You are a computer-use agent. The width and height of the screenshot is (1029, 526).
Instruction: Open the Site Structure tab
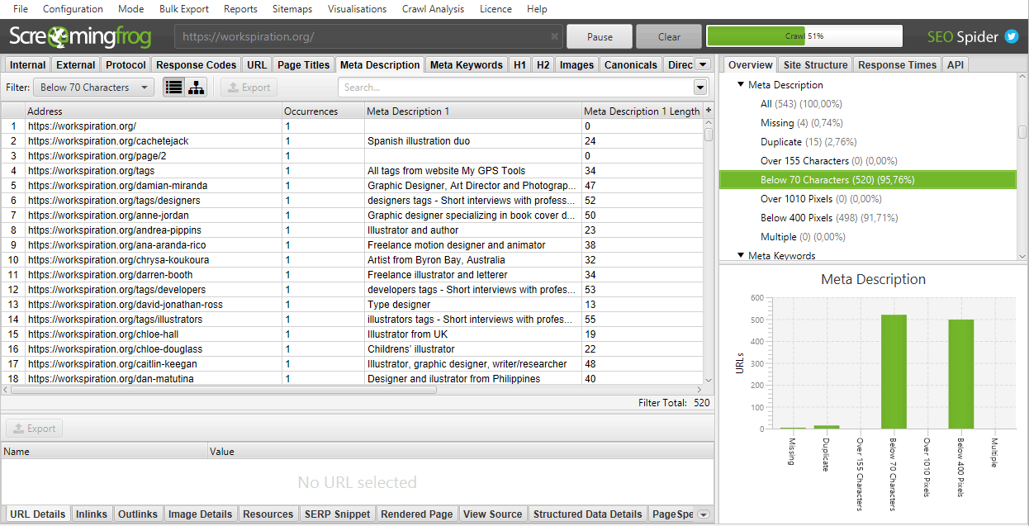pyautogui.click(x=815, y=64)
